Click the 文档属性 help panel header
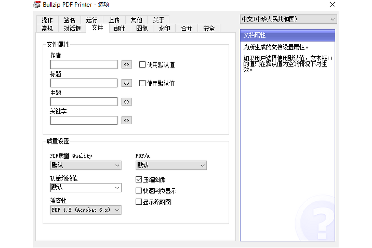372x248 pixels. coord(288,35)
